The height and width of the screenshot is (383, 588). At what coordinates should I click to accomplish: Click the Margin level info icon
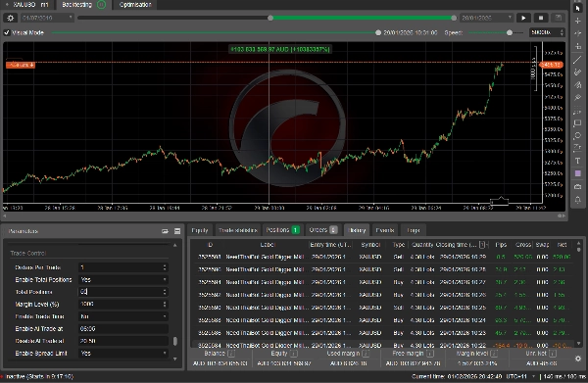click(494, 354)
